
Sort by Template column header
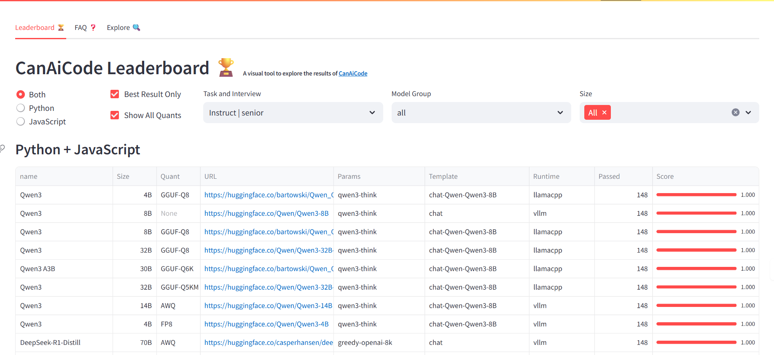[x=477, y=176]
